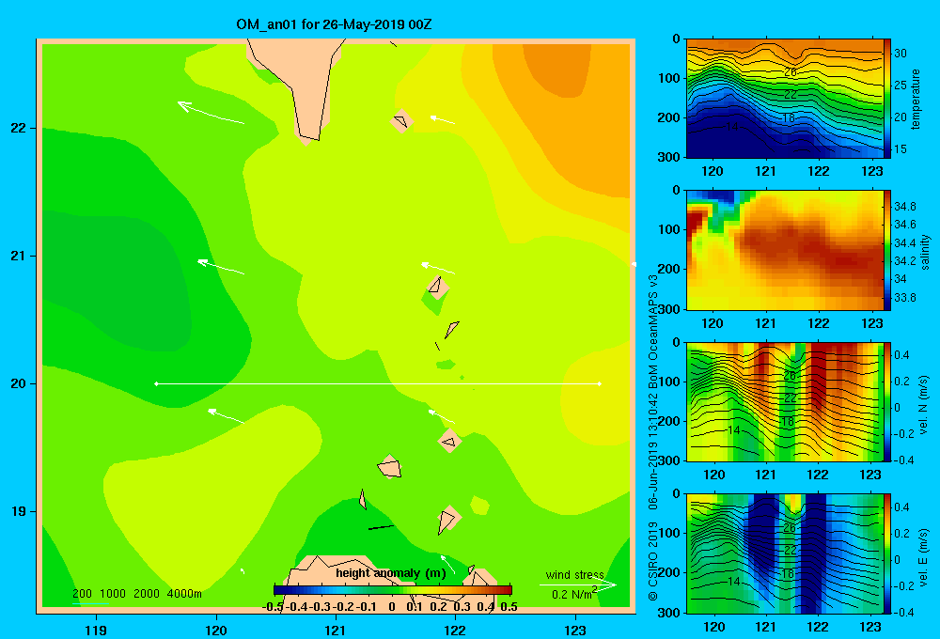Viewport: 940px width, 639px height.
Task: Click the longitude label 119 on the main map
Action: pos(96,631)
